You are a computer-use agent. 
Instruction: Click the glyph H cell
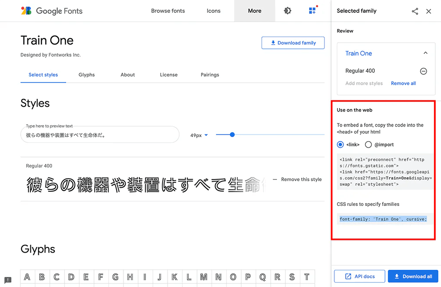point(130,277)
